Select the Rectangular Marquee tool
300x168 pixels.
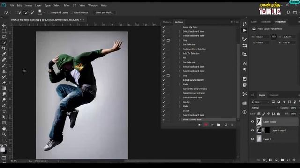[x=4, y=31]
